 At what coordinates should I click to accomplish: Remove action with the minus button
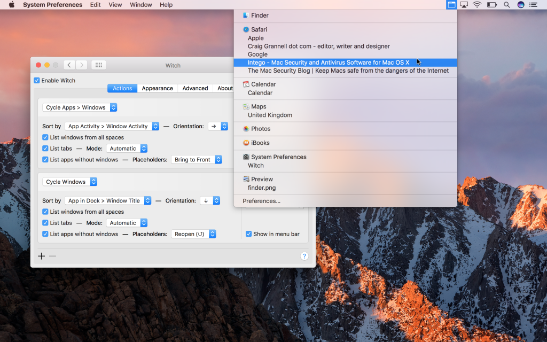(x=53, y=256)
